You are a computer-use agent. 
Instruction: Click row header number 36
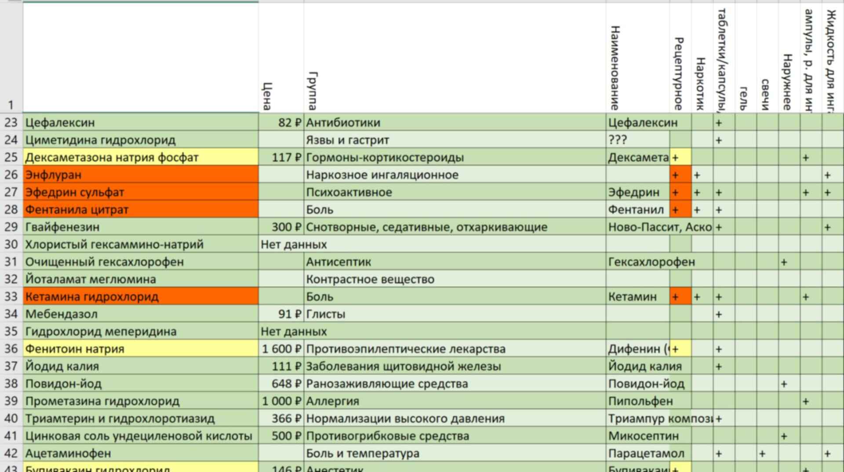[x=11, y=349]
